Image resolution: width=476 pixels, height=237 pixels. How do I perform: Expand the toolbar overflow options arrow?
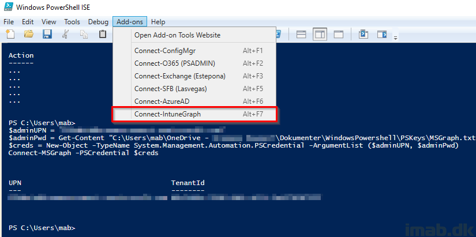pos(396,37)
